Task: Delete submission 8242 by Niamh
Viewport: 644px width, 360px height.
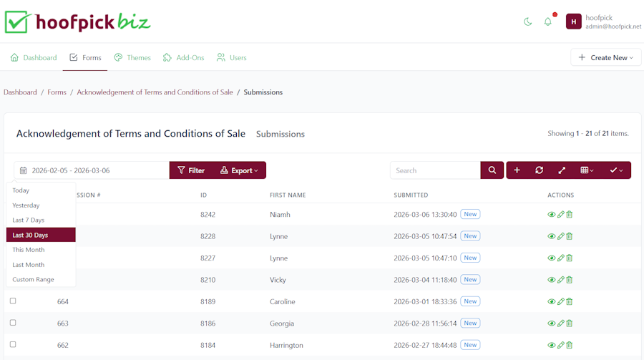Action: point(570,215)
